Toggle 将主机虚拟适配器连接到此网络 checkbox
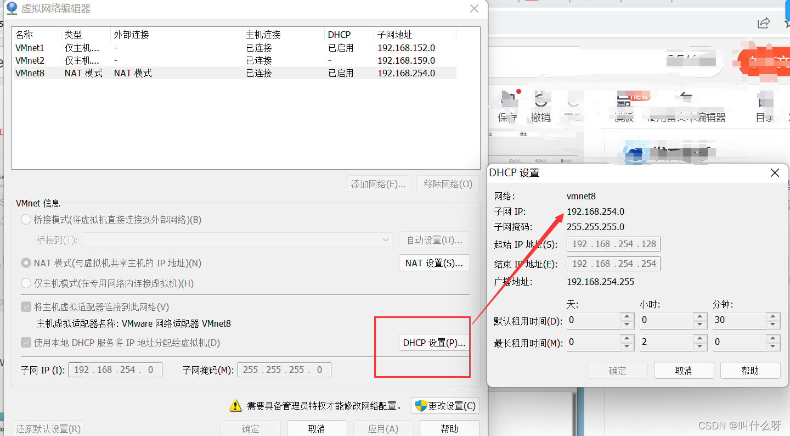The image size is (790, 436). click(26, 307)
